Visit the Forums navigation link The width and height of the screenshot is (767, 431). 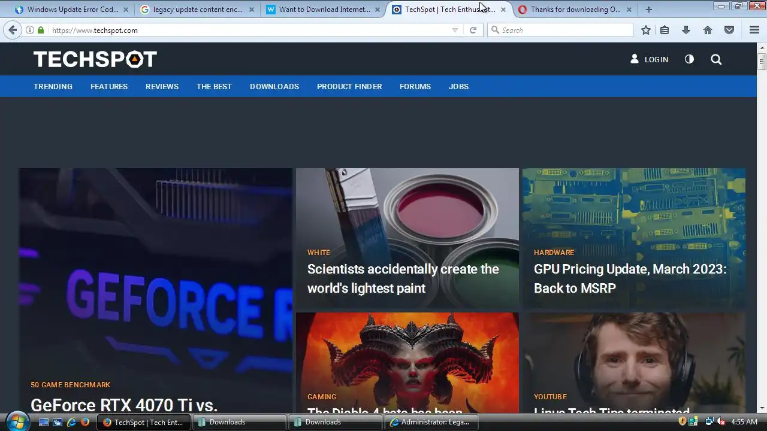point(415,86)
